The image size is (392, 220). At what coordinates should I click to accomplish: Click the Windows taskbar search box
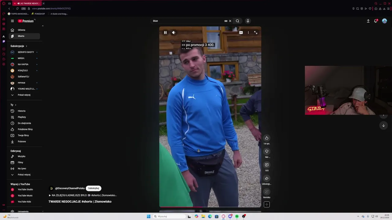[x=169, y=216]
